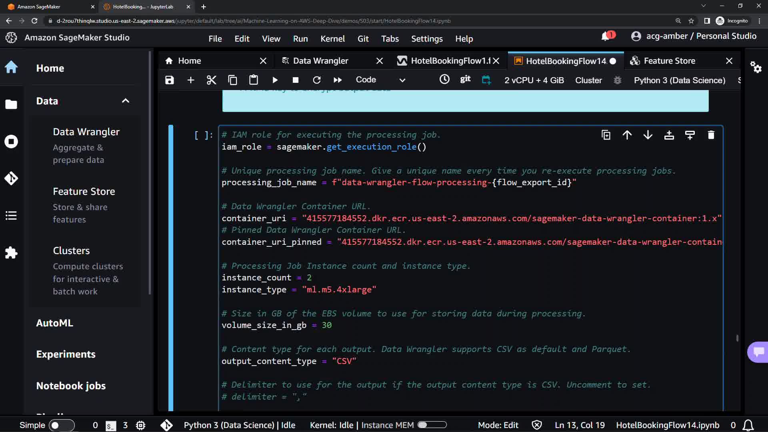The width and height of the screenshot is (768, 432).
Task: Switch to the Data Wrangler tab
Action: pos(320,61)
